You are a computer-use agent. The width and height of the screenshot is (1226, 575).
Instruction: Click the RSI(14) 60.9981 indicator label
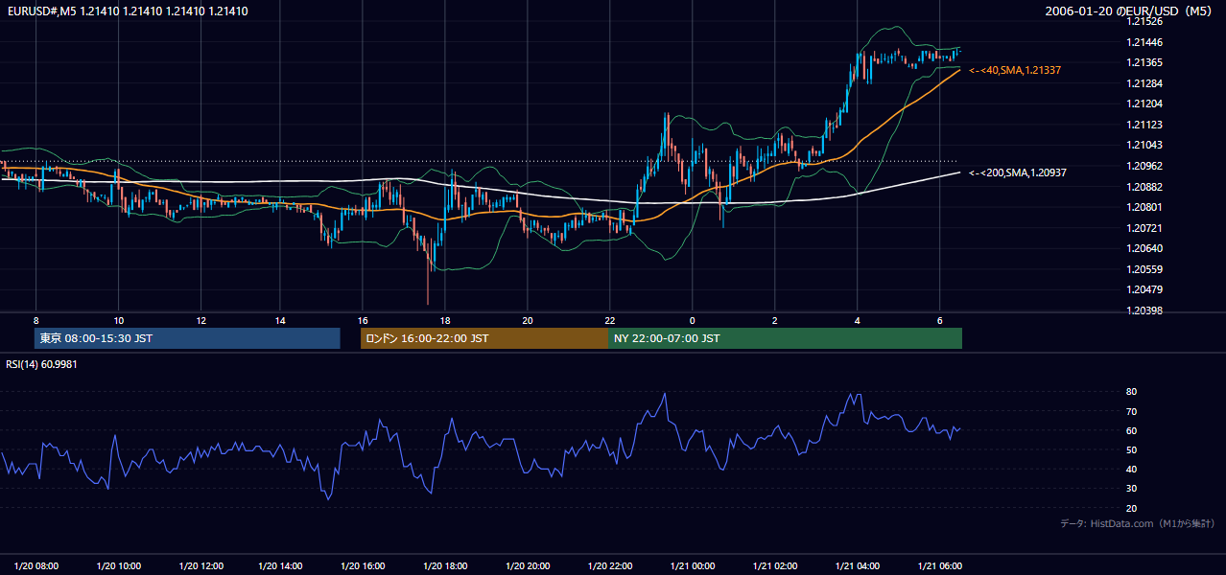pos(42,364)
